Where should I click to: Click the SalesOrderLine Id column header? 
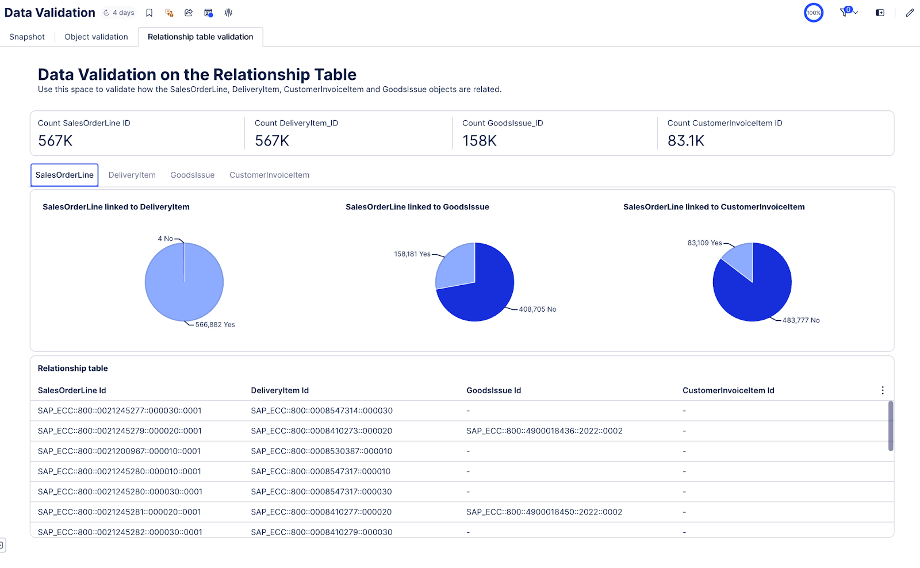coord(72,390)
